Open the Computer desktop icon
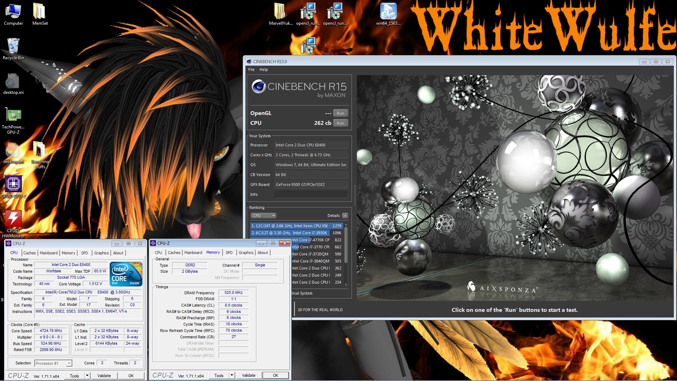 coord(13,14)
